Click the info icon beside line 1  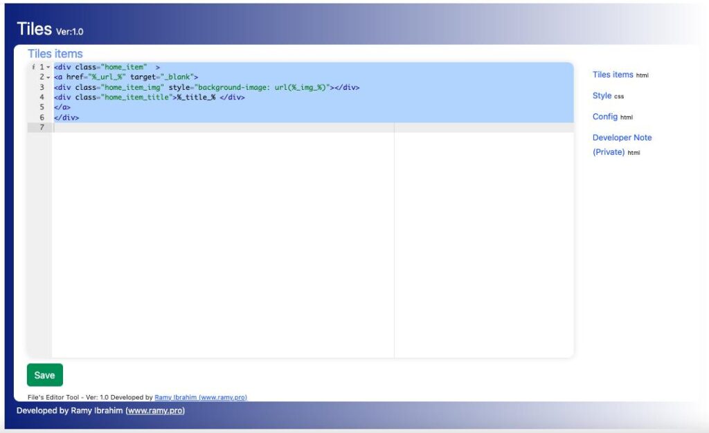click(33, 67)
